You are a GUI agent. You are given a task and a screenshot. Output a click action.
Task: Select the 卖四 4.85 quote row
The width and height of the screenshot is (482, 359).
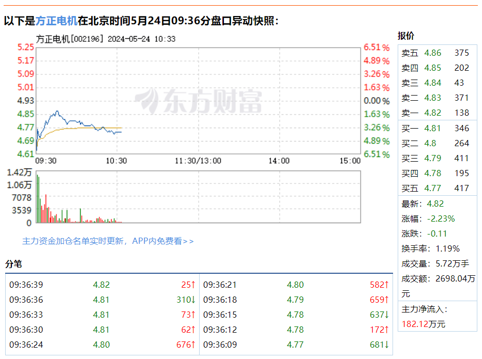437,68
